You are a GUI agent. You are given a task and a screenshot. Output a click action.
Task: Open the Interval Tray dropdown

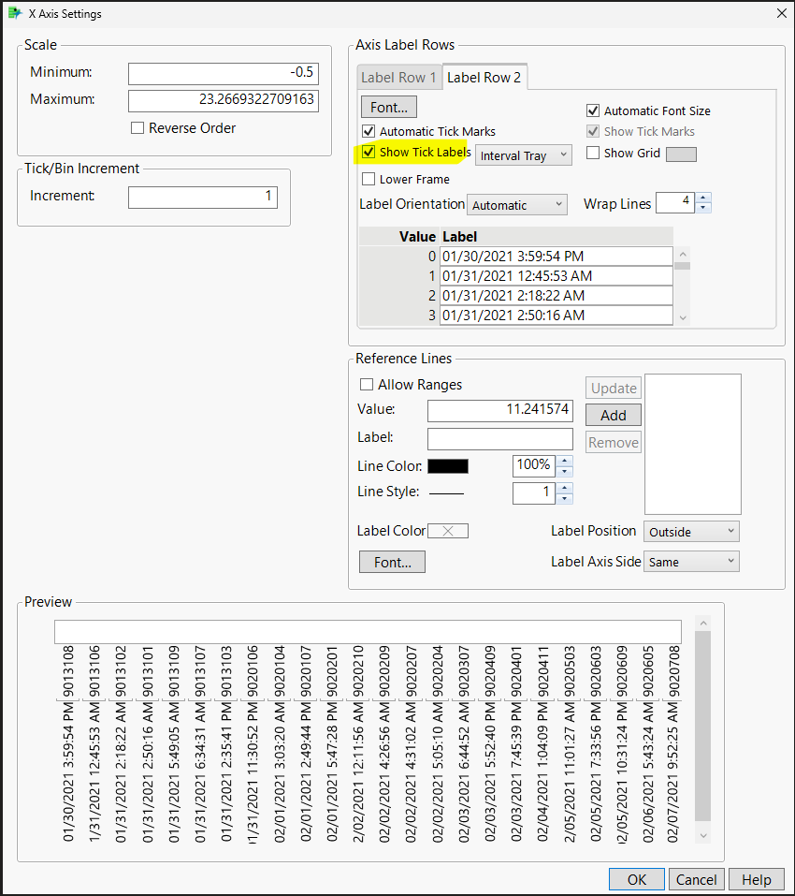524,155
